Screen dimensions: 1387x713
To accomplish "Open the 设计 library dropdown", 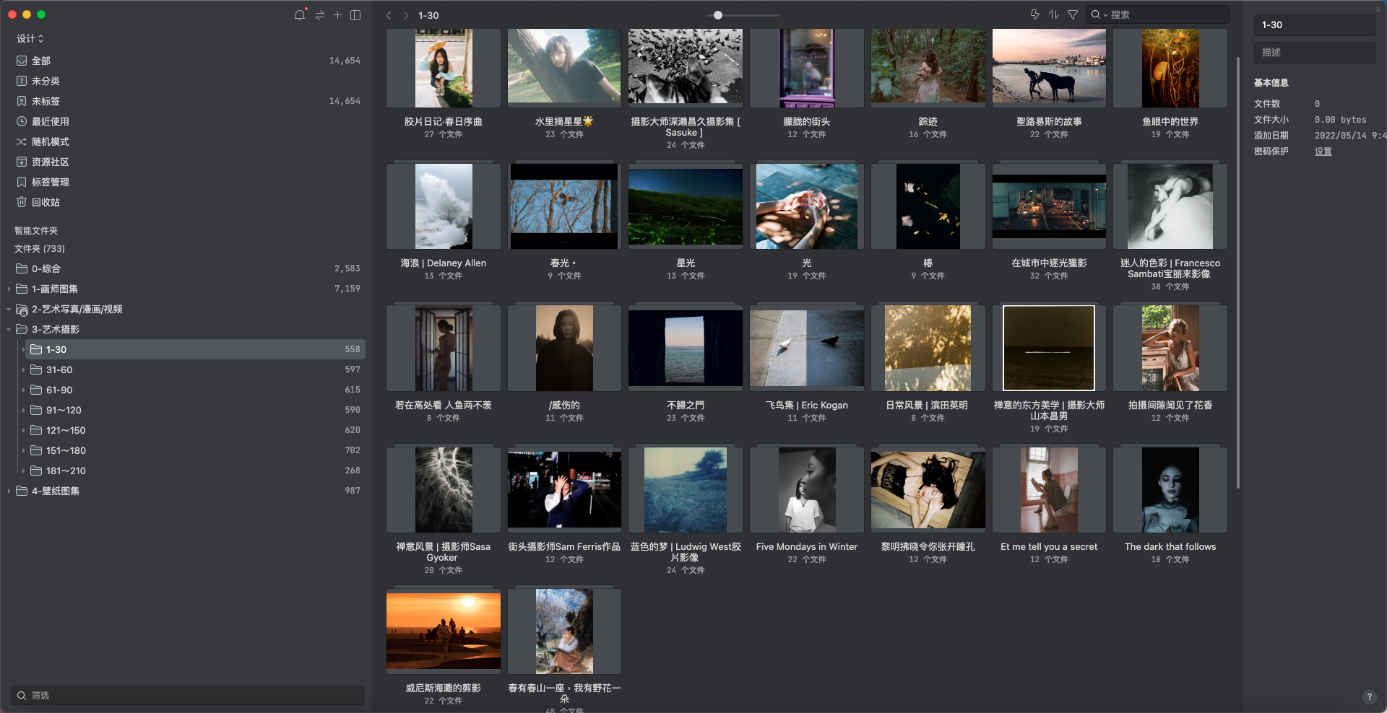I will [30, 38].
